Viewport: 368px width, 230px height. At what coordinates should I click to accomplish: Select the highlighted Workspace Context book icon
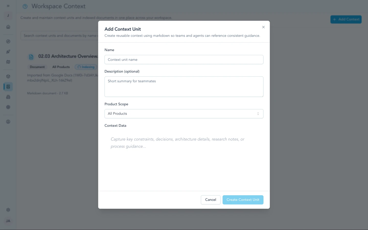pyautogui.click(x=8, y=86)
